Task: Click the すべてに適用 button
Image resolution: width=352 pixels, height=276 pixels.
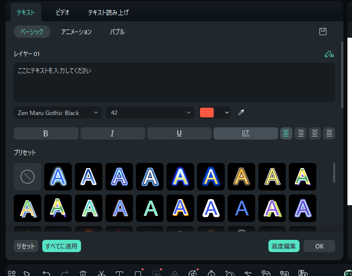Action: [62, 246]
